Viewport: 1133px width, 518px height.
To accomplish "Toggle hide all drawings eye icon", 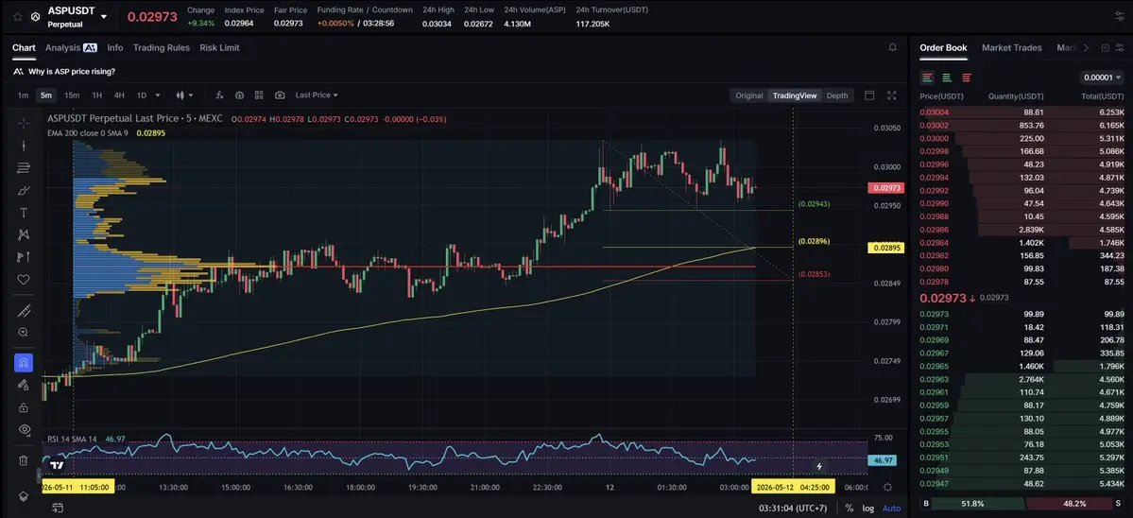I will point(23,429).
